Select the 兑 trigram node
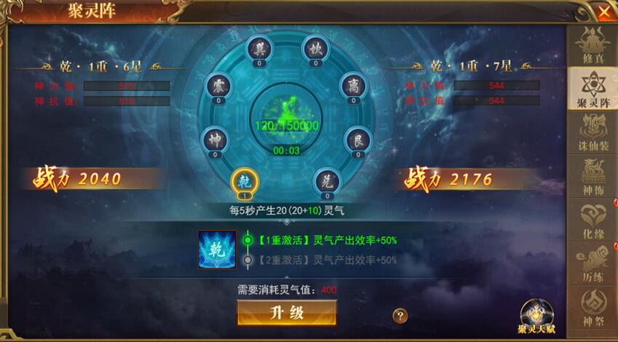This screenshot has height=342, width=618. coord(327,182)
